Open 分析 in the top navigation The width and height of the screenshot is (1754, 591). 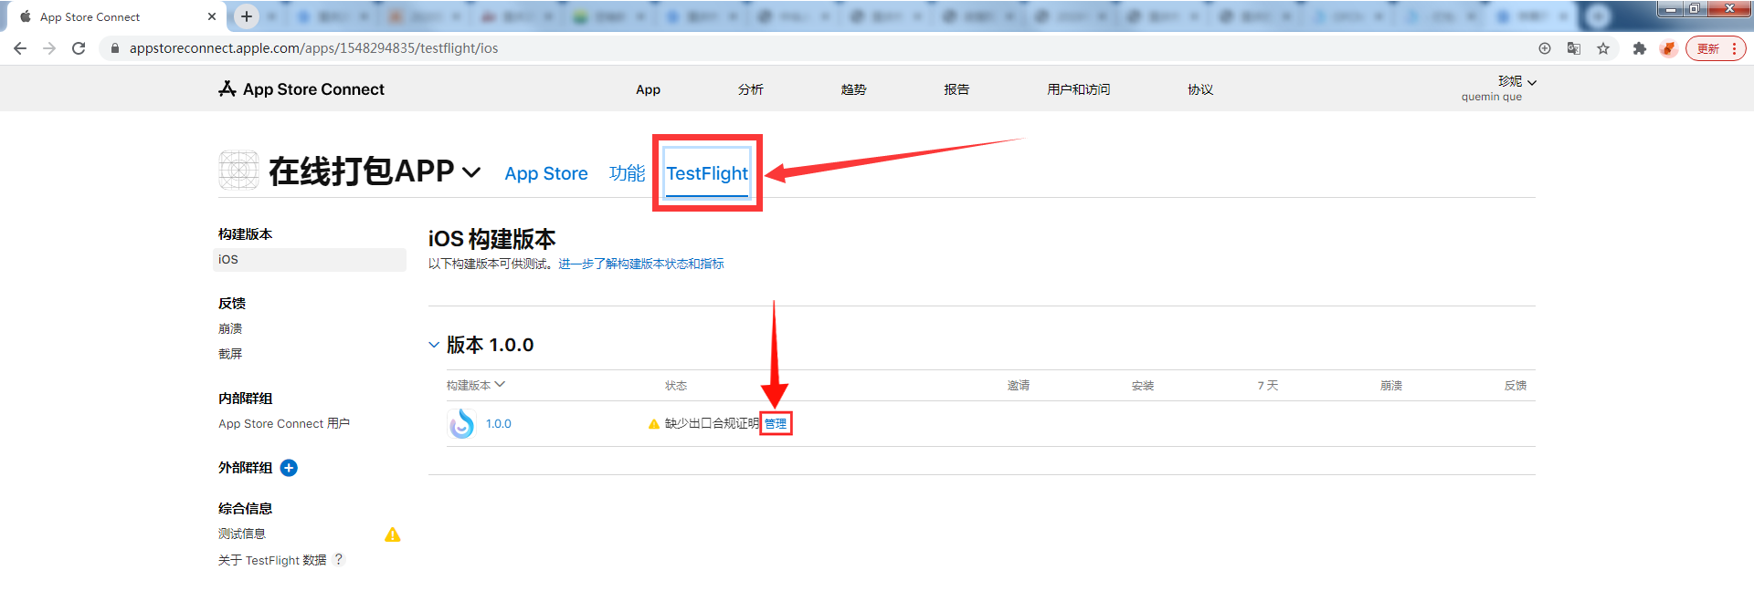click(x=751, y=89)
